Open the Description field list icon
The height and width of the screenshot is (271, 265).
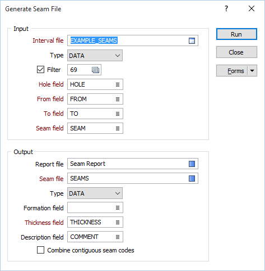(118, 237)
